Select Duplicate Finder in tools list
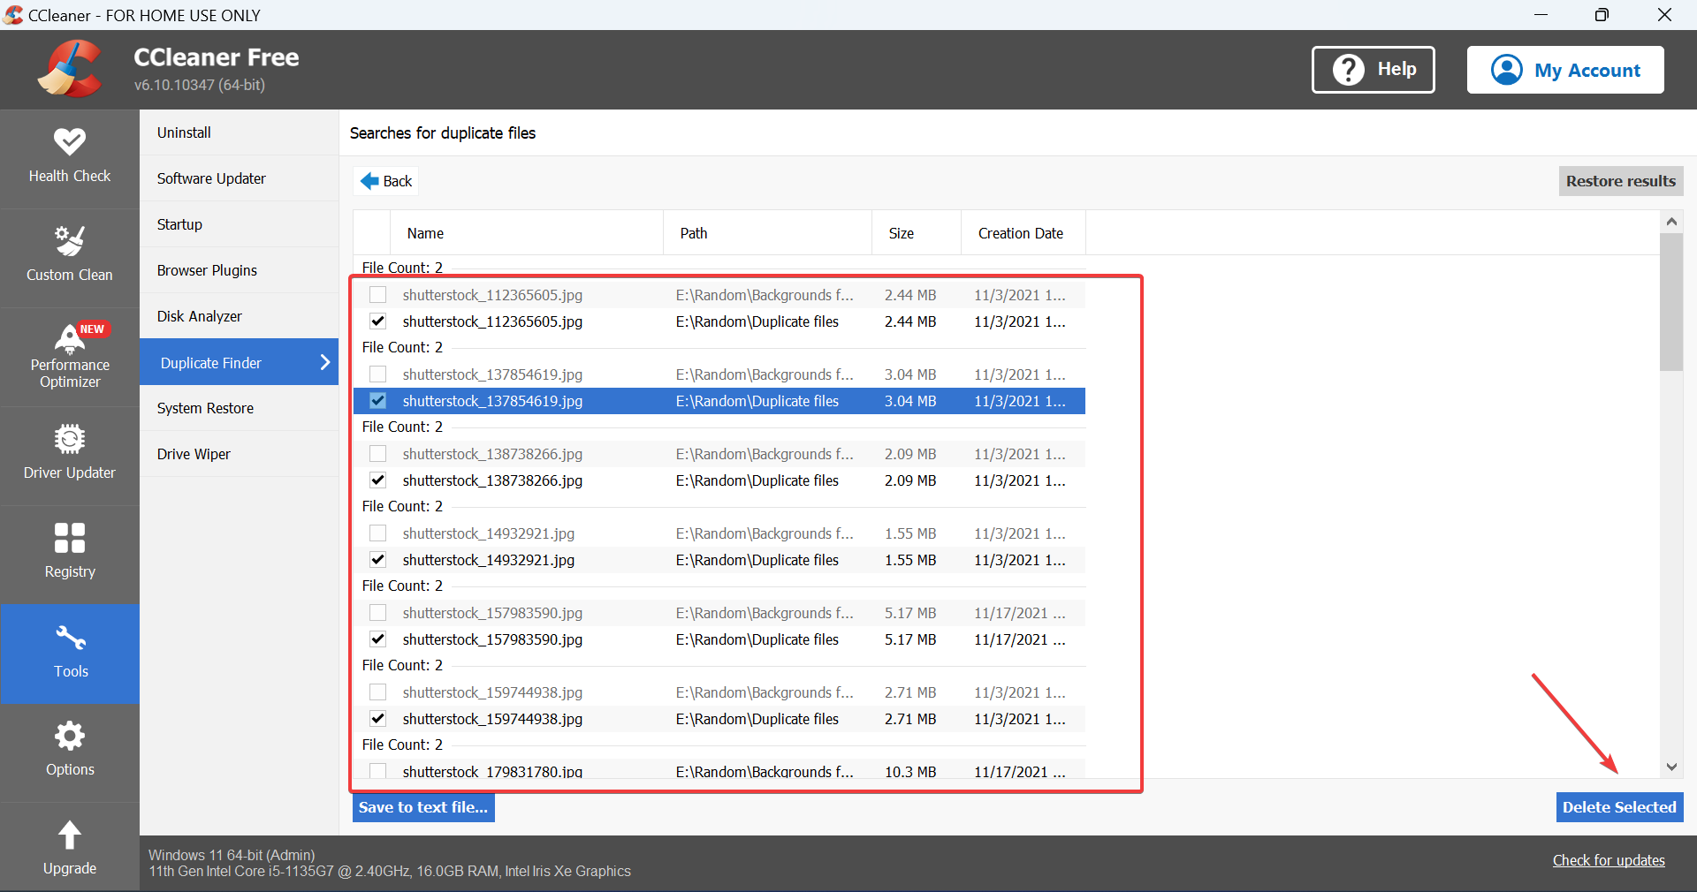Viewport: 1697px width, 892px height. 239,362
